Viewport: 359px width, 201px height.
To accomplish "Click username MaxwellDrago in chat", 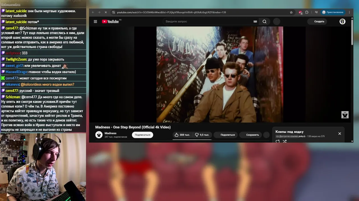I will pos(17,72).
